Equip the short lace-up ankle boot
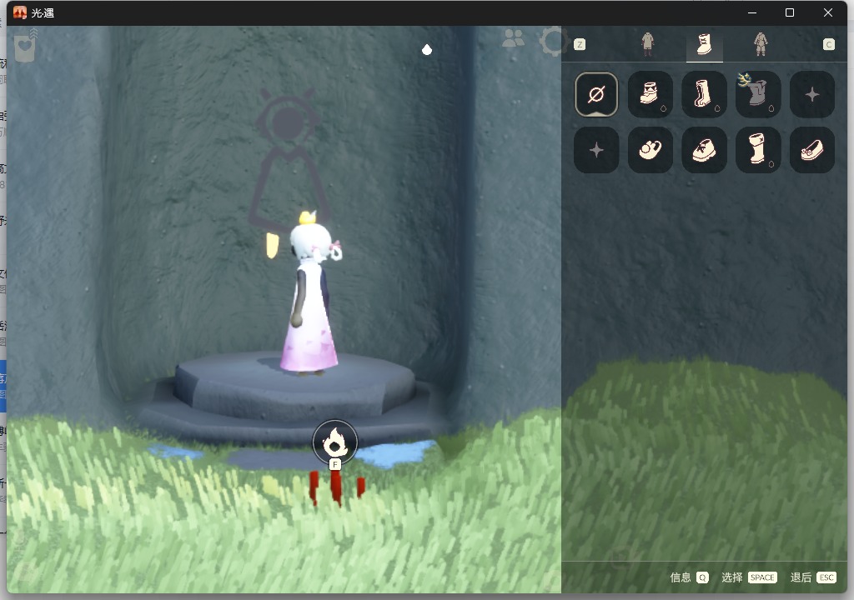Screen dimensions: 854x600 click(651, 95)
